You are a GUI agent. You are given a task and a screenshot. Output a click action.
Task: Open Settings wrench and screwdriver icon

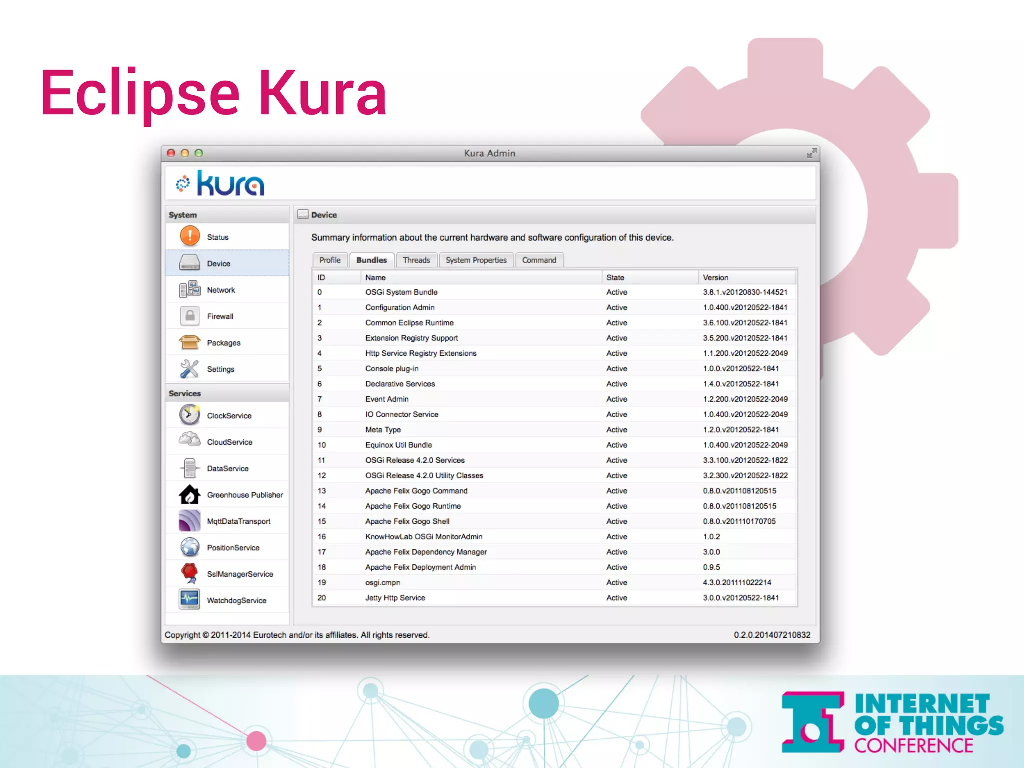190,369
